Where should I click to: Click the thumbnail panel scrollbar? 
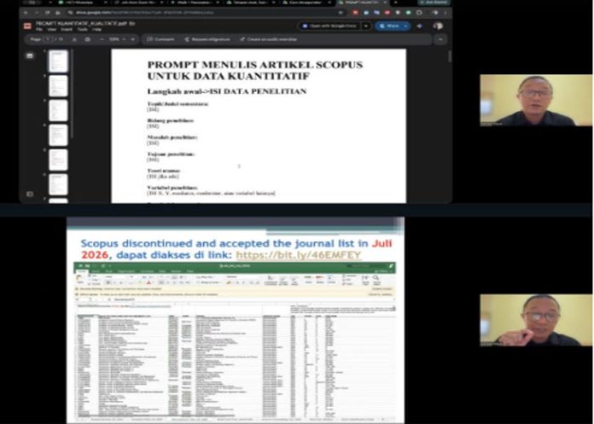72,94
